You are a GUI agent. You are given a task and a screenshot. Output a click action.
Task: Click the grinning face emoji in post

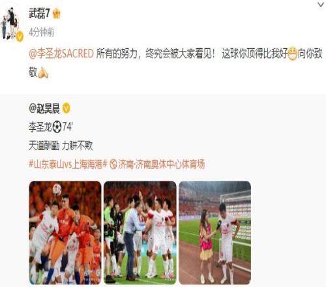click(x=292, y=53)
